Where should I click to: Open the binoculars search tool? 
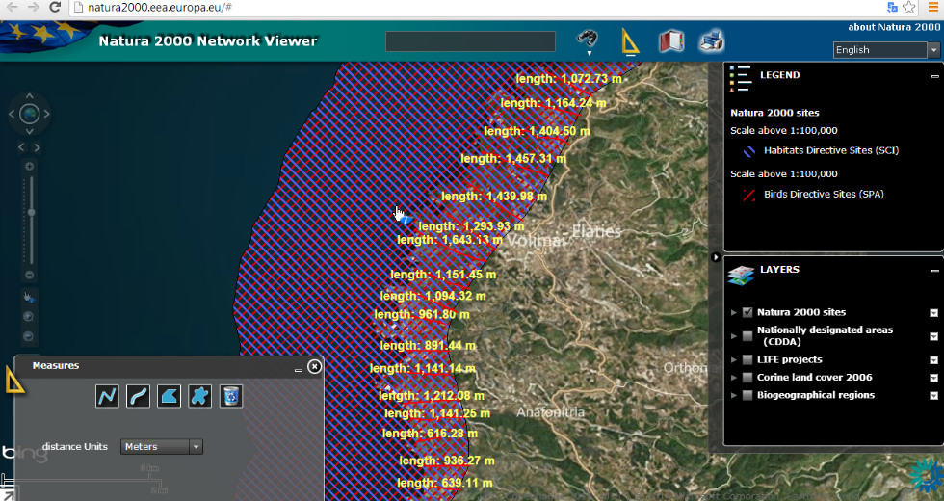587,39
